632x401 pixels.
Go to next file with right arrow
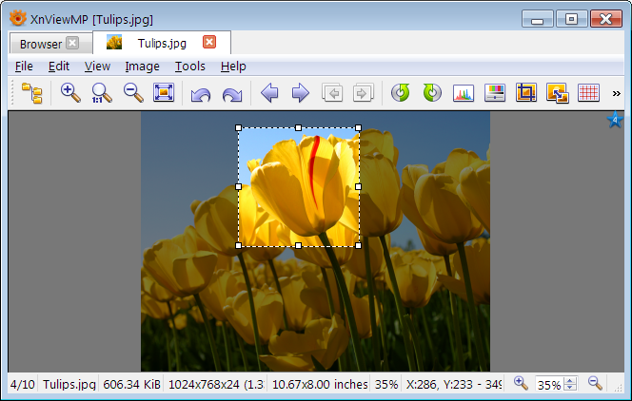(300, 93)
